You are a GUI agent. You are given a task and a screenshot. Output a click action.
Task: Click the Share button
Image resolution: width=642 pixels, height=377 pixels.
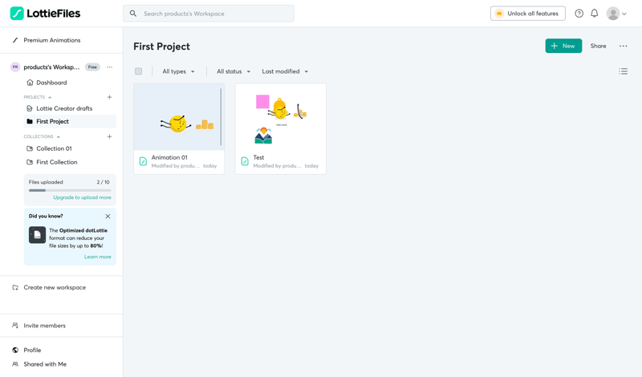598,46
